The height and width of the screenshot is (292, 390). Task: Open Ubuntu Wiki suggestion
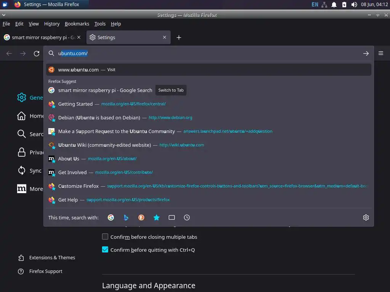click(x=208, y=145)
